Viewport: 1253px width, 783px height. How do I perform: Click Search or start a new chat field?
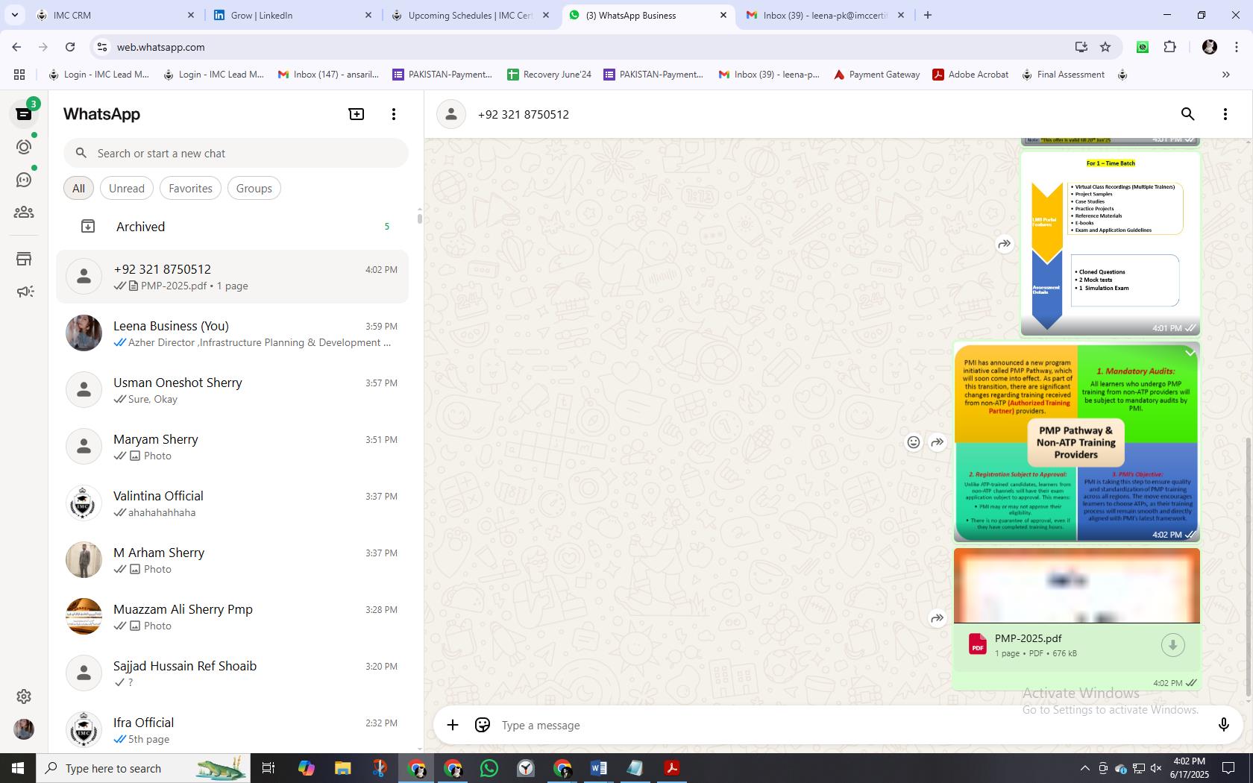[x=236, y=153]
